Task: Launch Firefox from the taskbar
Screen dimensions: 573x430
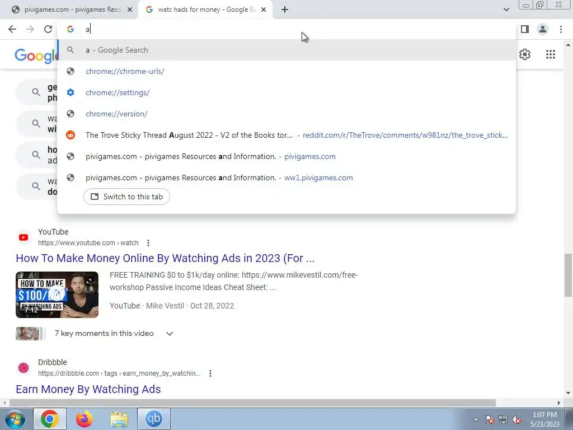Action: point(84,419)
